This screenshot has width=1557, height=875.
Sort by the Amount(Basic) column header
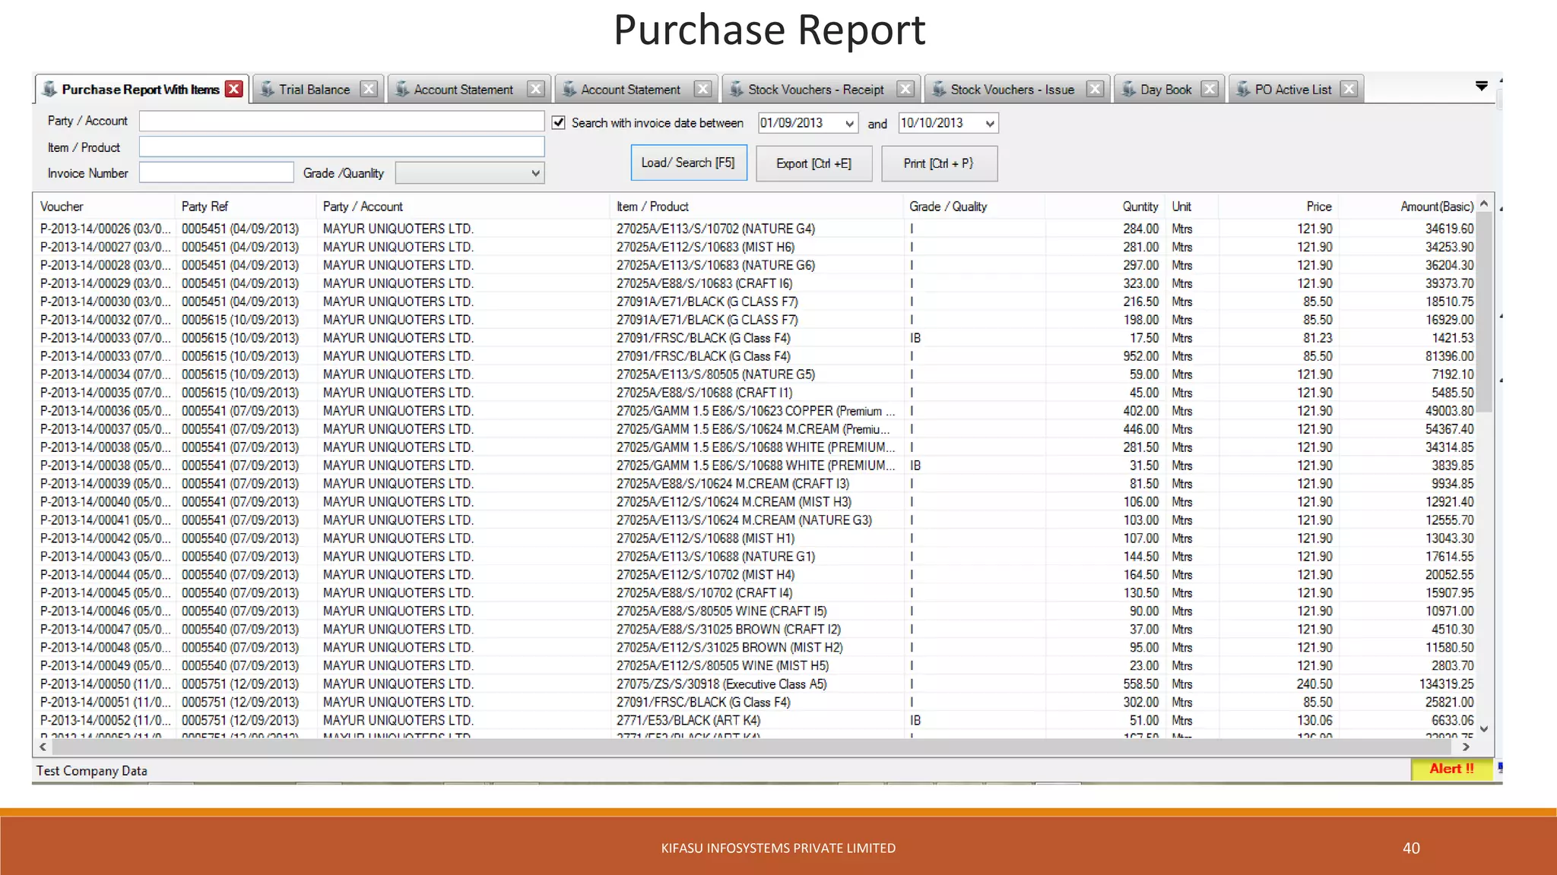pyautogui.click(x=1409, y=207)
